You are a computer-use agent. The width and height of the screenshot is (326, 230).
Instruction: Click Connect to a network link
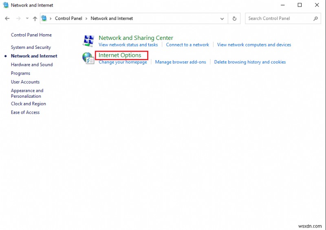tap(187, 45)
